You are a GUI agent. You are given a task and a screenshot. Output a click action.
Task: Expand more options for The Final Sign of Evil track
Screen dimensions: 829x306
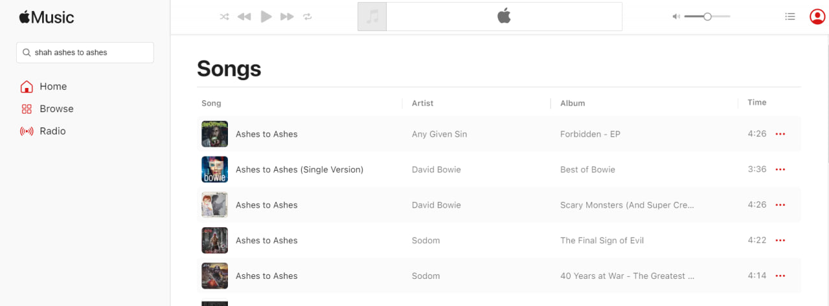click(780, 241)
